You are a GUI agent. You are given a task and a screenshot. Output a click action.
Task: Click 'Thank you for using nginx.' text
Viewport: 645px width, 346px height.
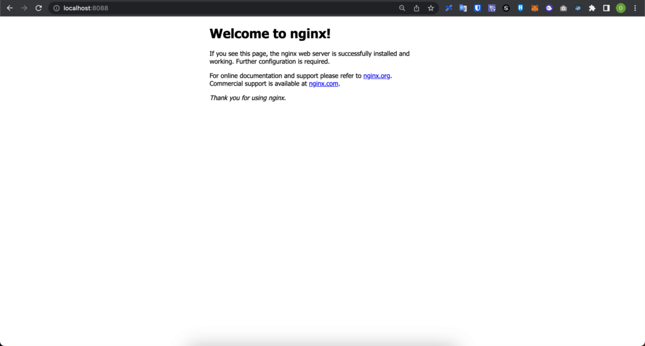pos(248,98)
